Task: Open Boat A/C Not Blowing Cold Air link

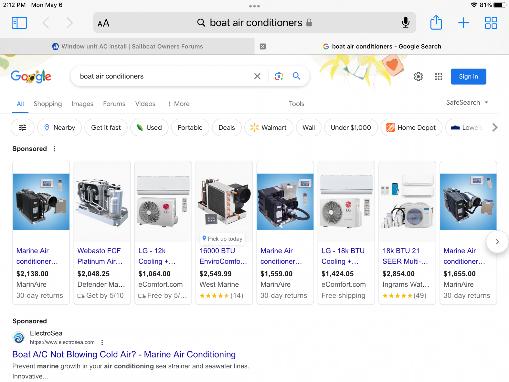Action: click(x=124, y=354)
